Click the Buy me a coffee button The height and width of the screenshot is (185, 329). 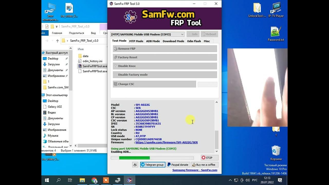[x=205, y=165]
